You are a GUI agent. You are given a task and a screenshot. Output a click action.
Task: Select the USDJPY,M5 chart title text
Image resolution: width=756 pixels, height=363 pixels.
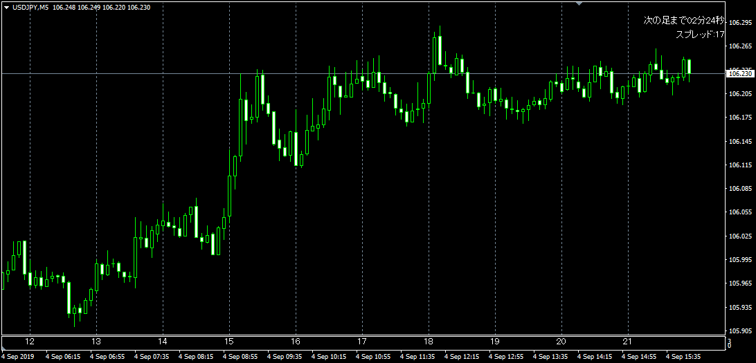point(30,7)
